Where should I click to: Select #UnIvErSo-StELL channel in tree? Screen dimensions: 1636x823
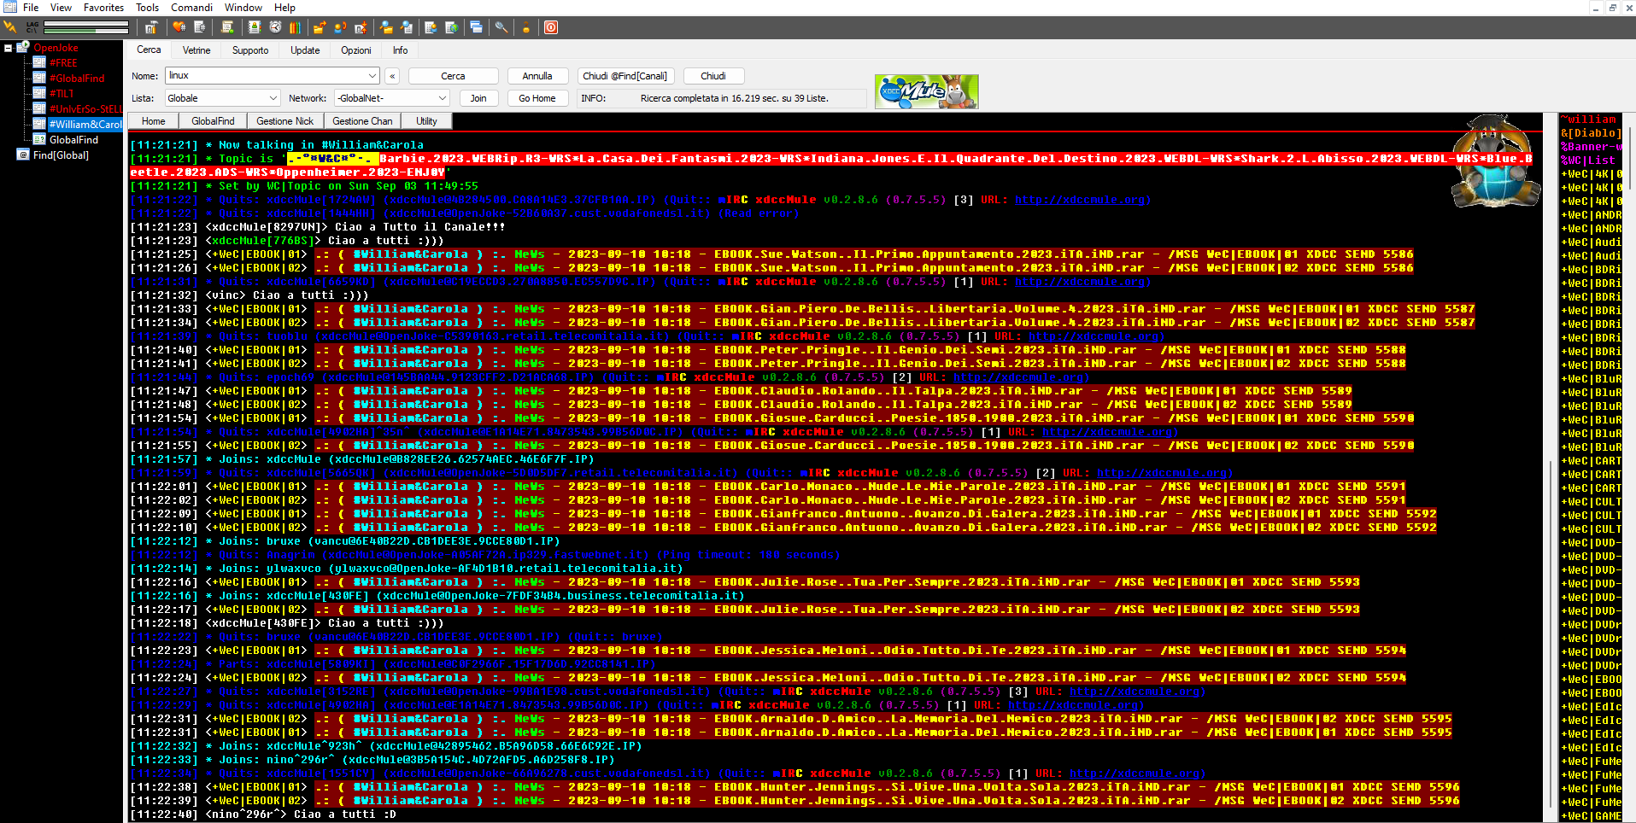85,109
